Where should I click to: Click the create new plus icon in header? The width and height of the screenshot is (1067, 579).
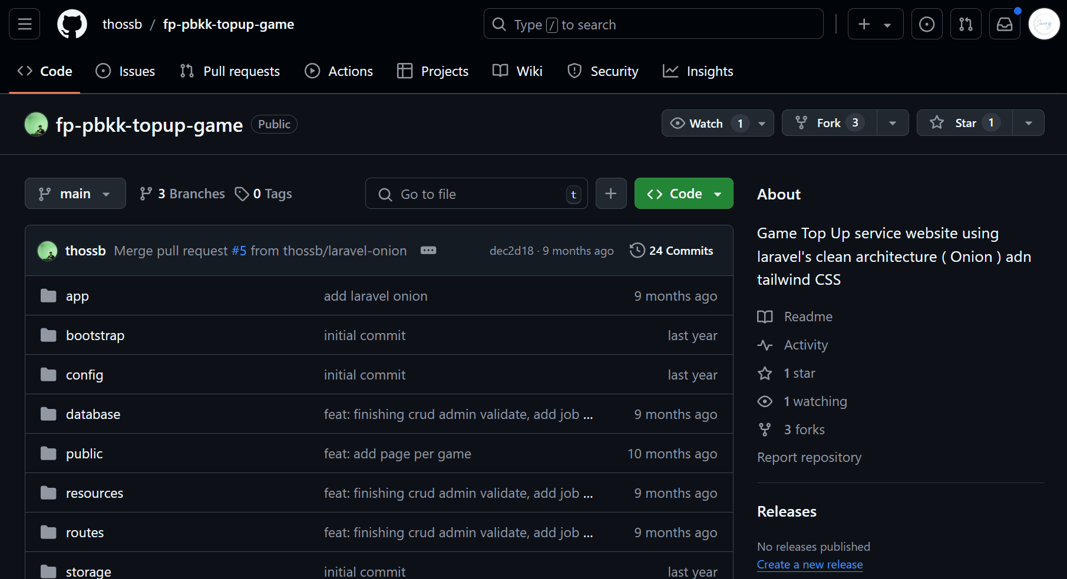click(864, 24)
